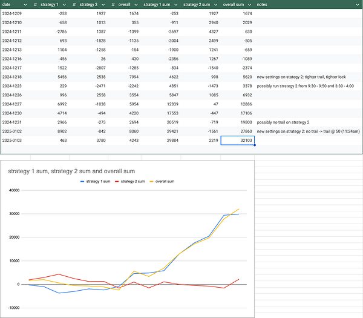
Task: Select the overall sum legend label
Action: [x=165, y=182]
